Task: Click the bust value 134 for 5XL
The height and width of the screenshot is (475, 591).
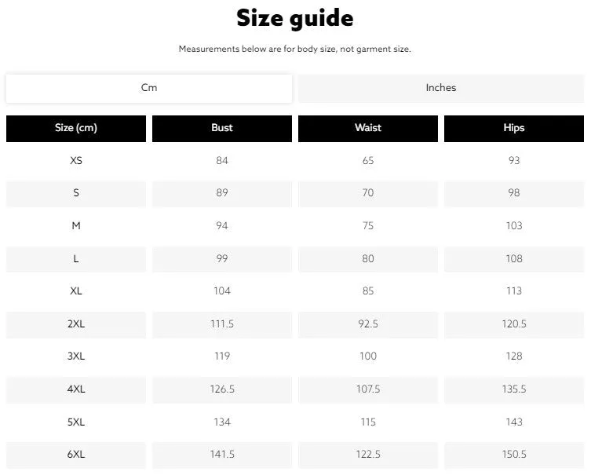Action: [222, 422]
